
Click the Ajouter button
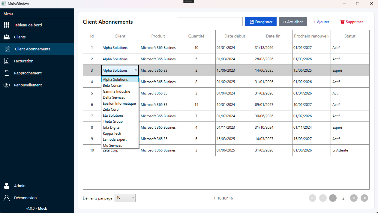(x=321, y=22)
